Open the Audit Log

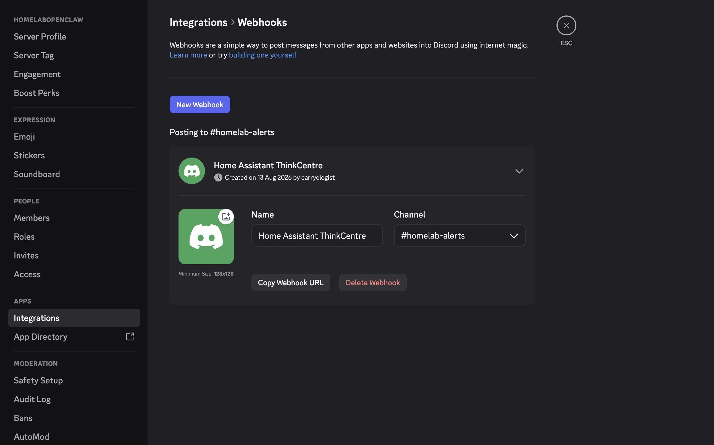pyautogui.click(x=74, y=399)
